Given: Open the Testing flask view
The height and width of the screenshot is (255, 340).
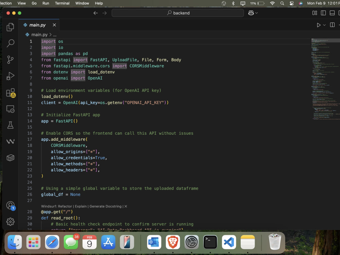Looking at the screenshot, I should tap(10, 125).
